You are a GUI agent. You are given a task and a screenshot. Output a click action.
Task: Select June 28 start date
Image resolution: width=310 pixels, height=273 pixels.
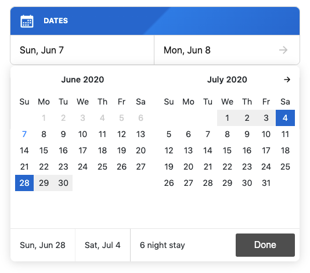24,183
